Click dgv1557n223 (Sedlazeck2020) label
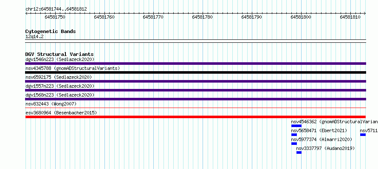Image resolution: width=378 pixels, height=169 pixels. click(x=60, y=86)
